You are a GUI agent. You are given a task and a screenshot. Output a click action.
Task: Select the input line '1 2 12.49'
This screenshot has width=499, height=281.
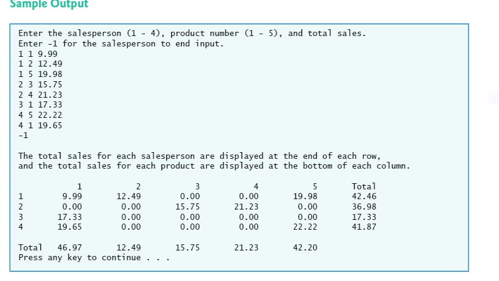[x=40, y=64]
